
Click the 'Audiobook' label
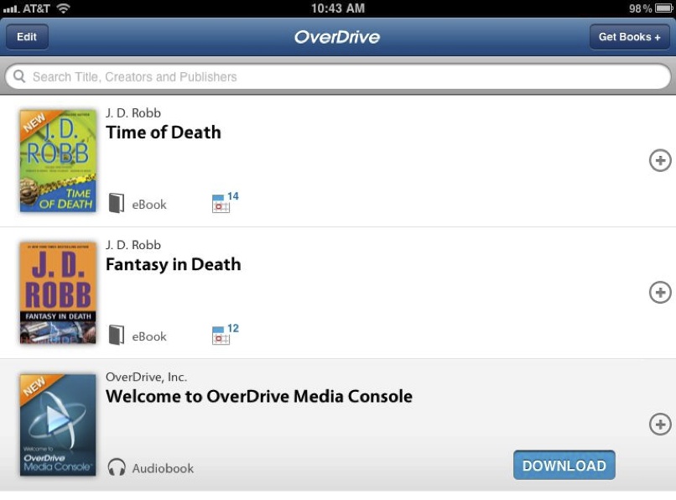pos(163,468)
